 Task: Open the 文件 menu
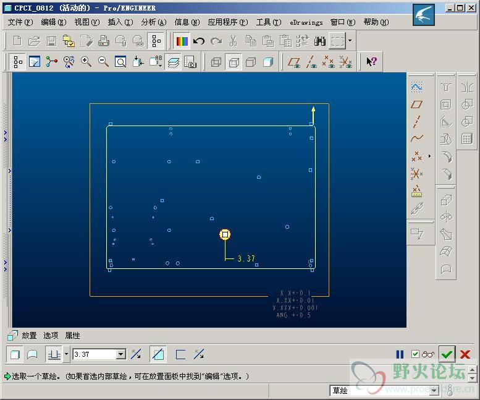20,22
